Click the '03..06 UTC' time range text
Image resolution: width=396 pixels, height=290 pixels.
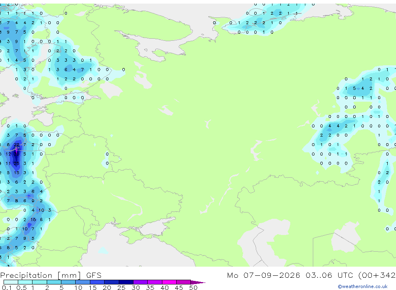329,275
